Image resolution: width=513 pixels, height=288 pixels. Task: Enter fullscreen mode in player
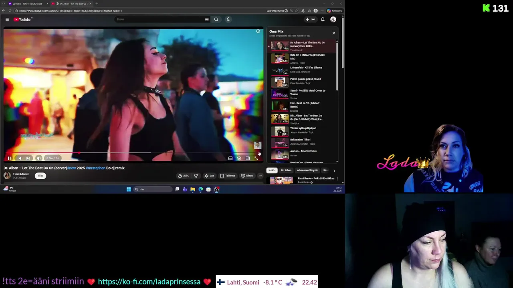click(256, 158)
